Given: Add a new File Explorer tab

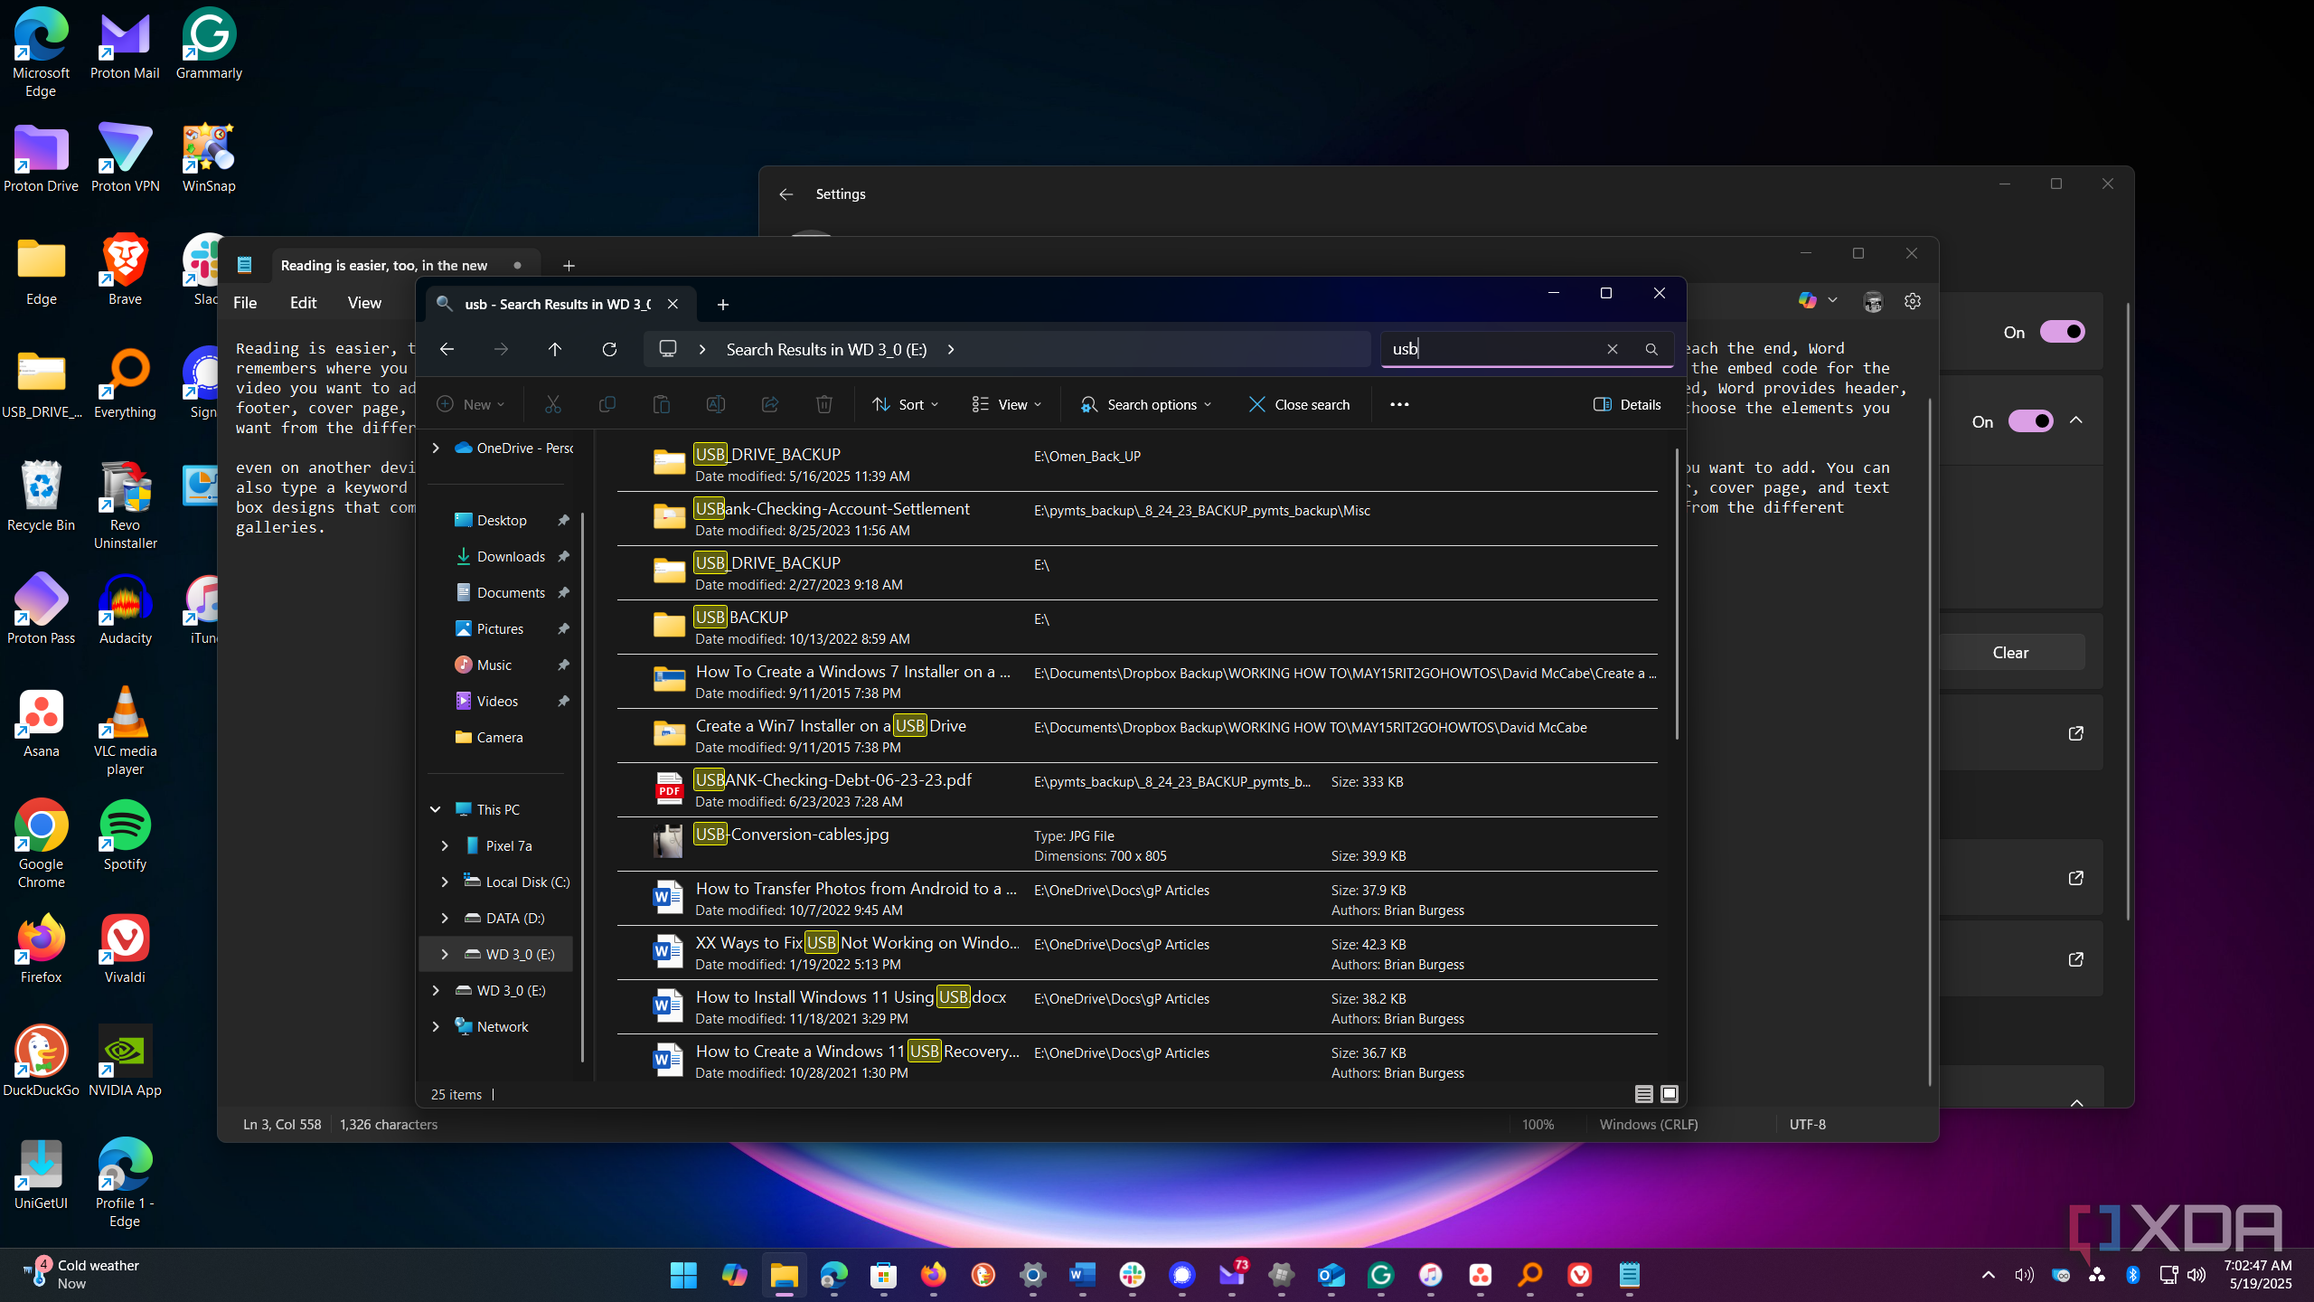Looking at the screenshot, I should point(722,305).
